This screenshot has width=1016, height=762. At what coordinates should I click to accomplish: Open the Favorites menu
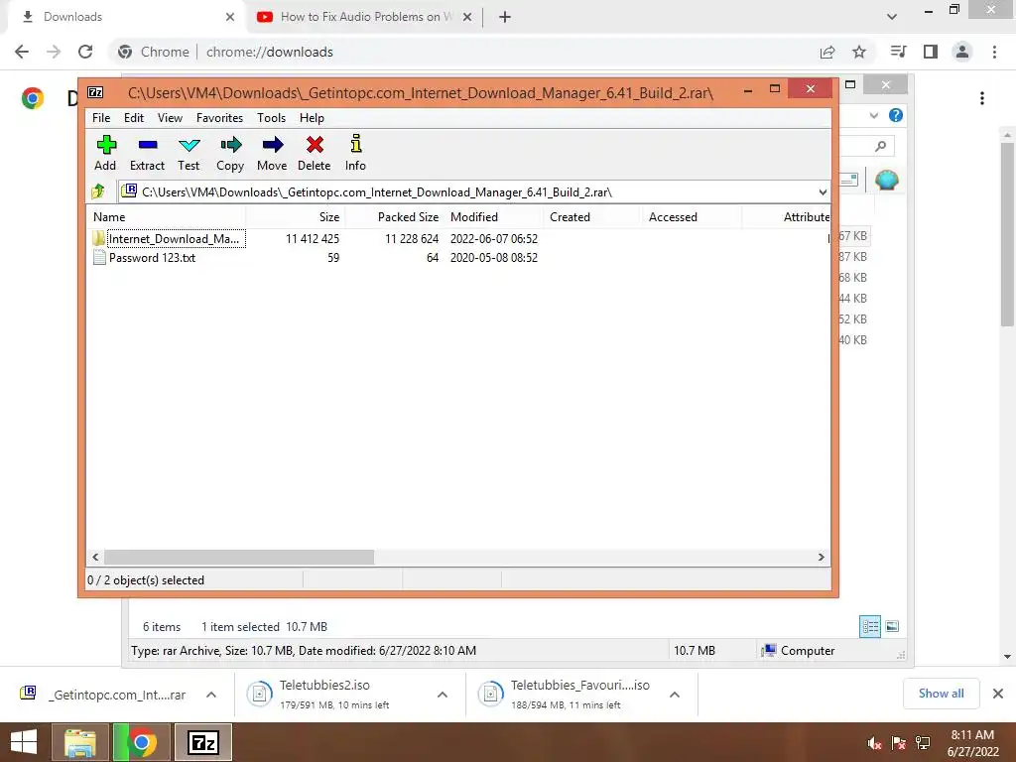click(219, 118)
